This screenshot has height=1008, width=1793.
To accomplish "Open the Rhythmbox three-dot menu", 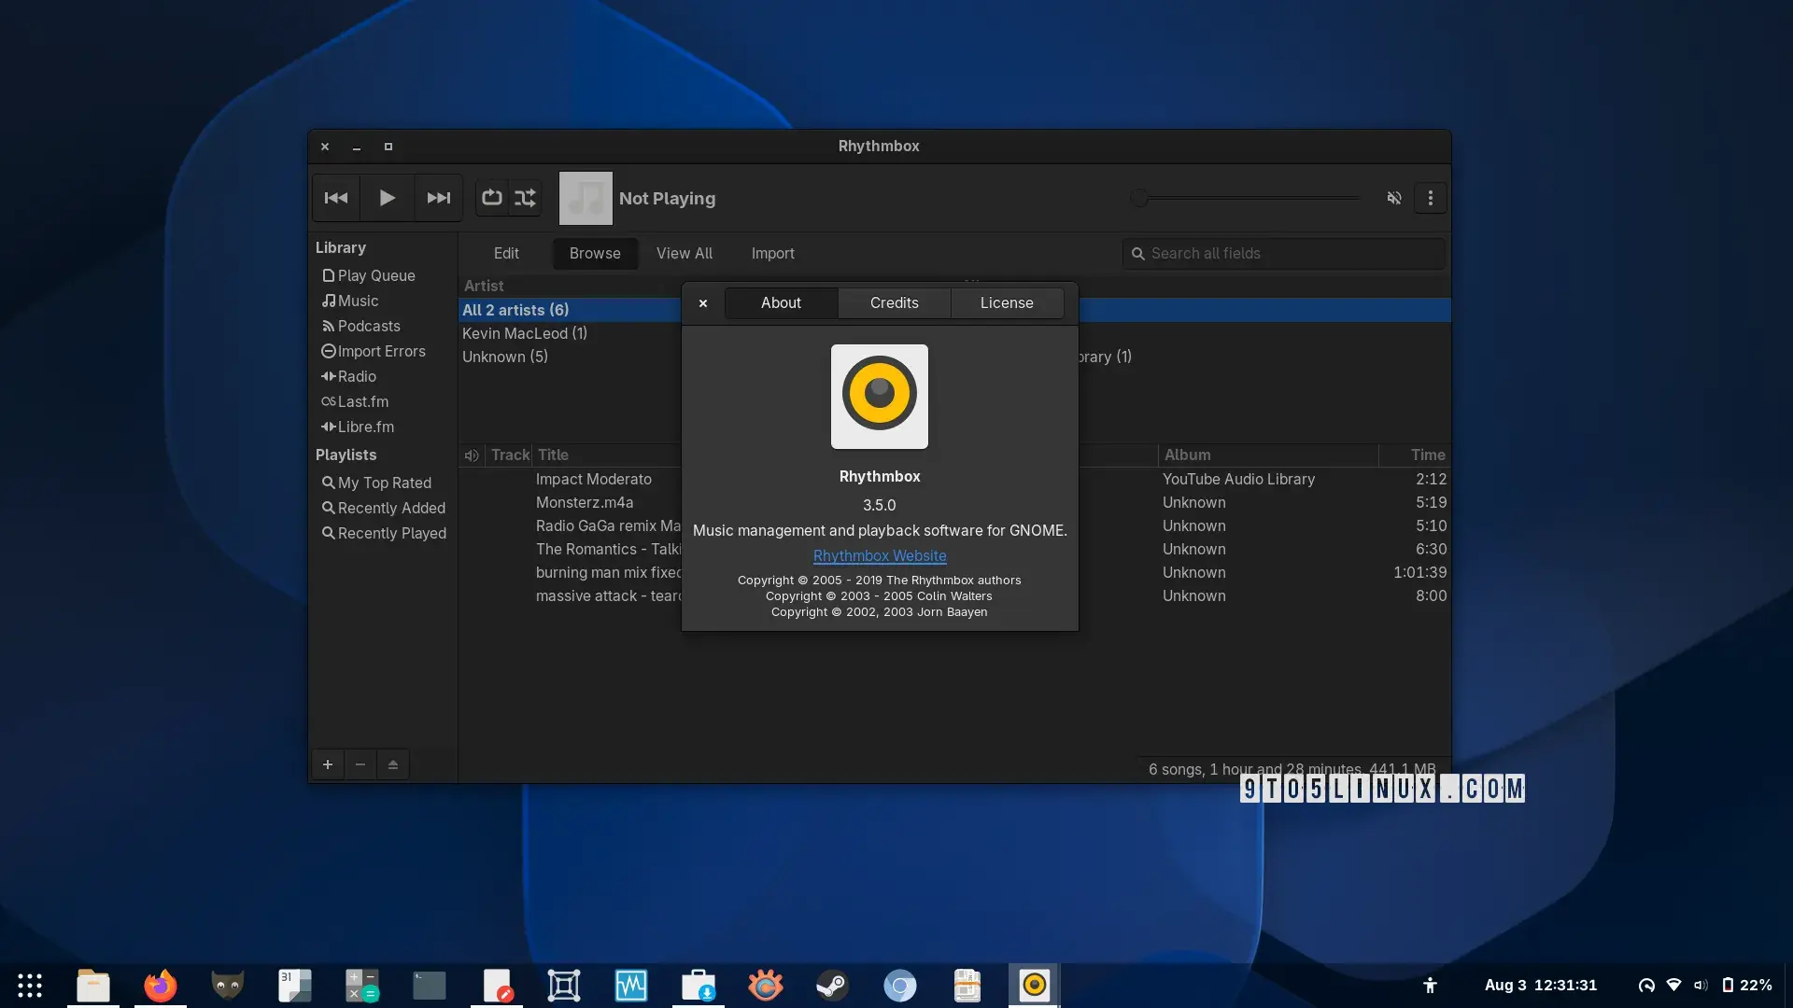I will pos(1431,198).
